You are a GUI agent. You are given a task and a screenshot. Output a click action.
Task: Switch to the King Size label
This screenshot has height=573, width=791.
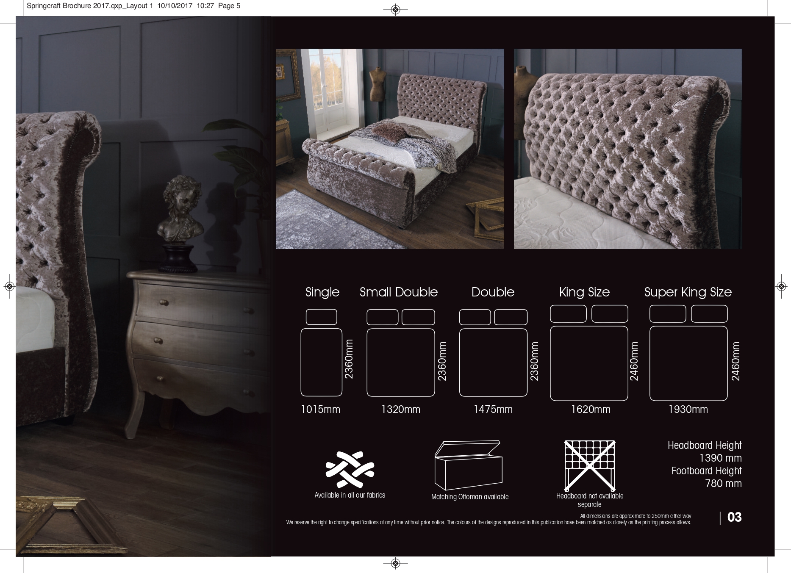(x=585, y=292)
